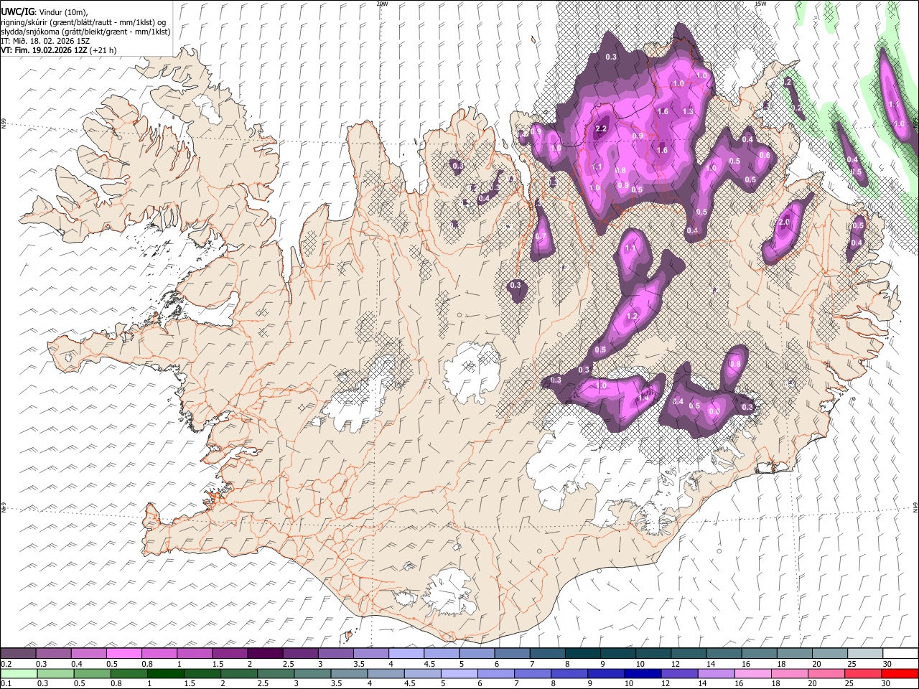Pick the 9 swatch in the lower legend row
The width and height of the screenshot is (919, 689).
[605, 673]
